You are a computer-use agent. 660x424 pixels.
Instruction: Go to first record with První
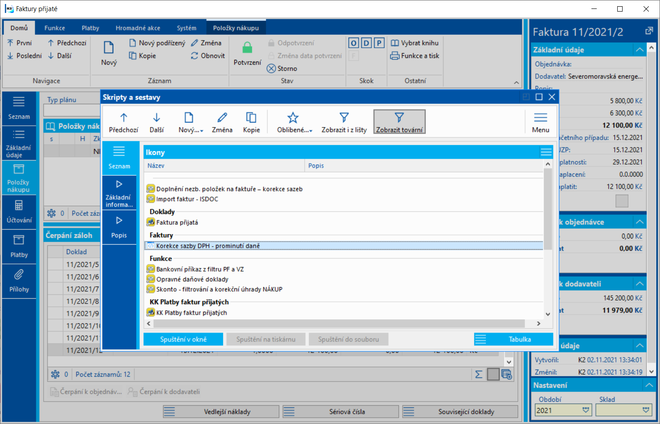click(20, 43)
